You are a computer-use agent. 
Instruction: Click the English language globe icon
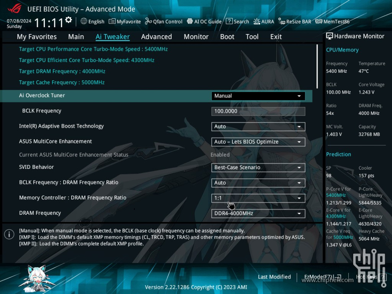point(84,21)
